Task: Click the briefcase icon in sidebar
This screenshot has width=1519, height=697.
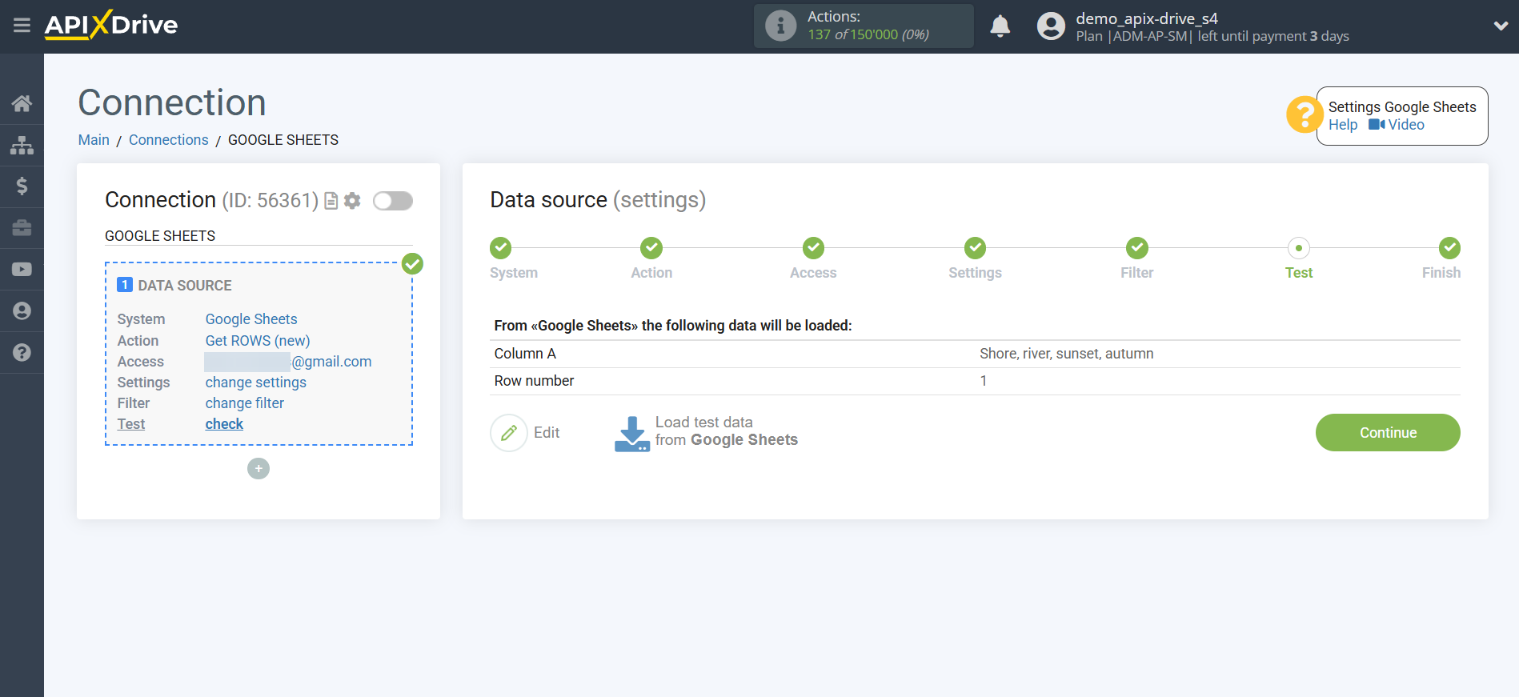Action: point(22,228)
